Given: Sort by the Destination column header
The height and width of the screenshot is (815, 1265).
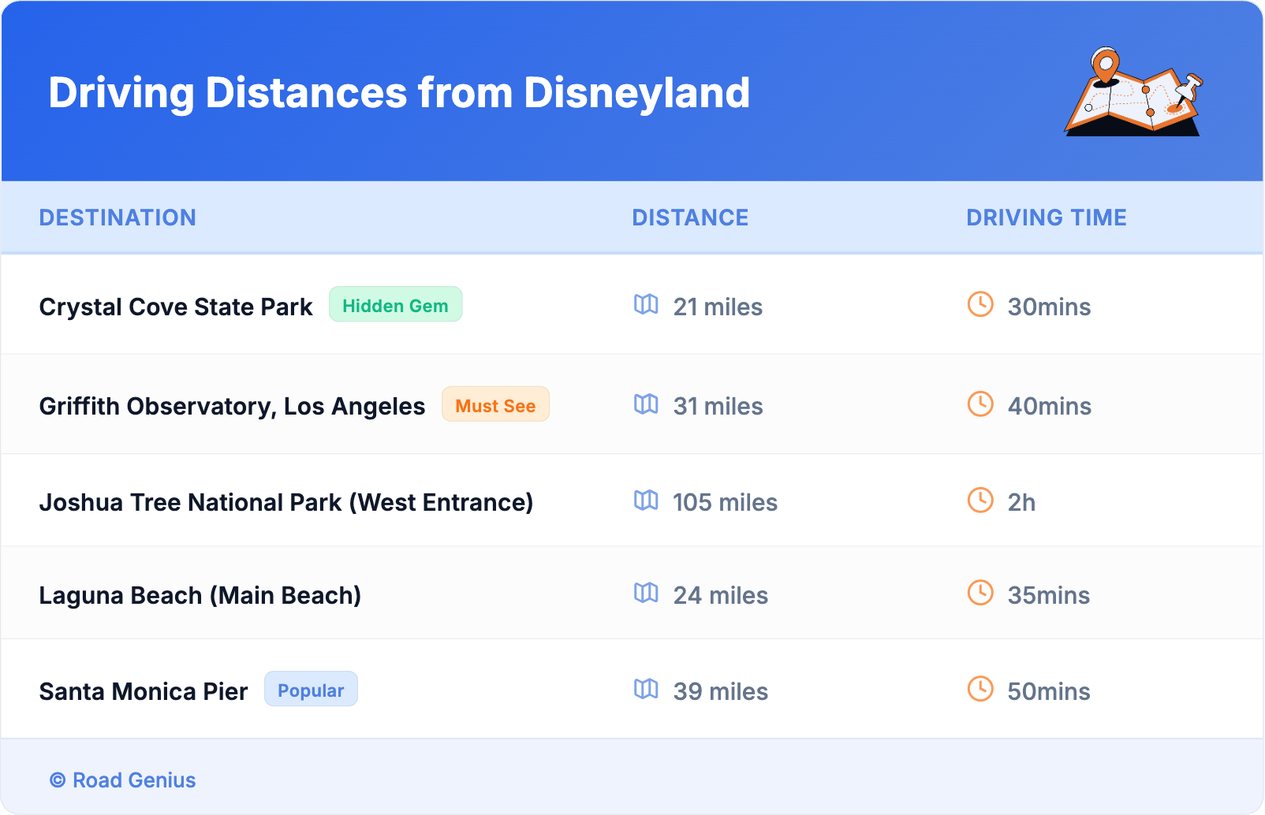Looking at the screenshot, I should [x=118, y=218].
